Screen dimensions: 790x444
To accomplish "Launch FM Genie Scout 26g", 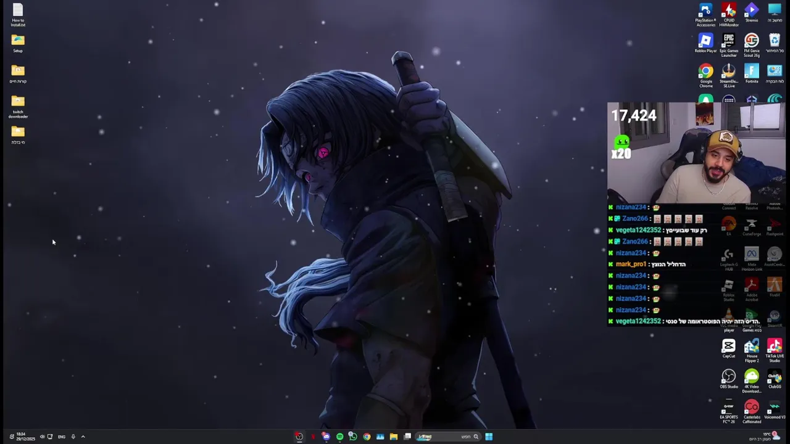I will pyautogui.click(x=752, y=45).
